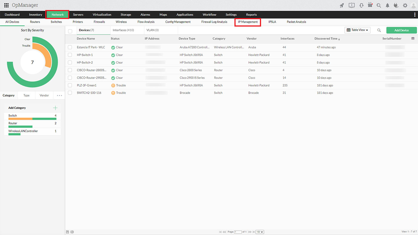Click the rocket quick-start icon
The width and height of the screenshot is (418, 235).
point(342,5)
